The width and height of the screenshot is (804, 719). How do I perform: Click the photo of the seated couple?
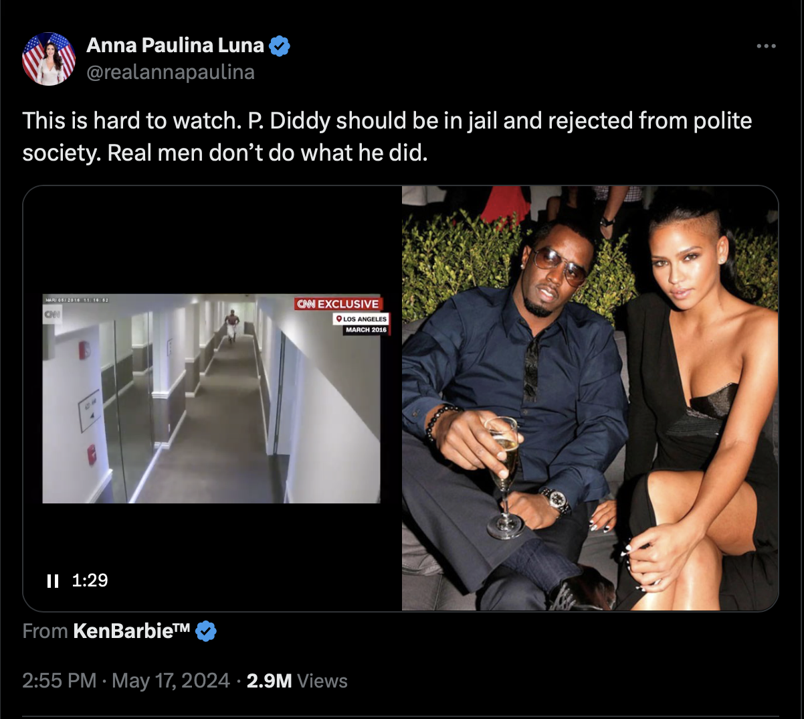pos(590,398)
